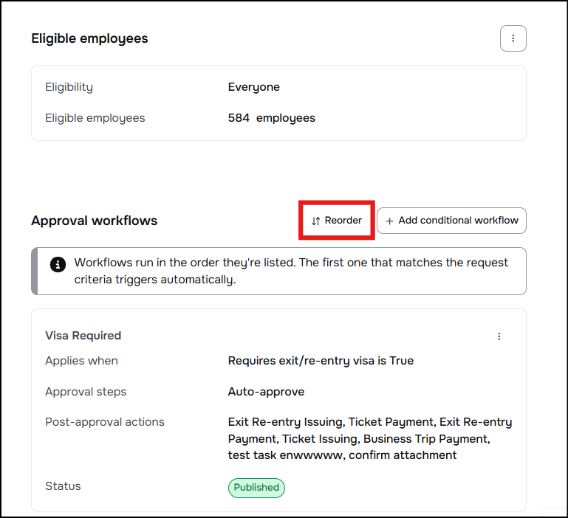Click the plus icon before Add conditional workflow
The height and width of the screenshot is (518, 568).
click(x=389, y=221)
